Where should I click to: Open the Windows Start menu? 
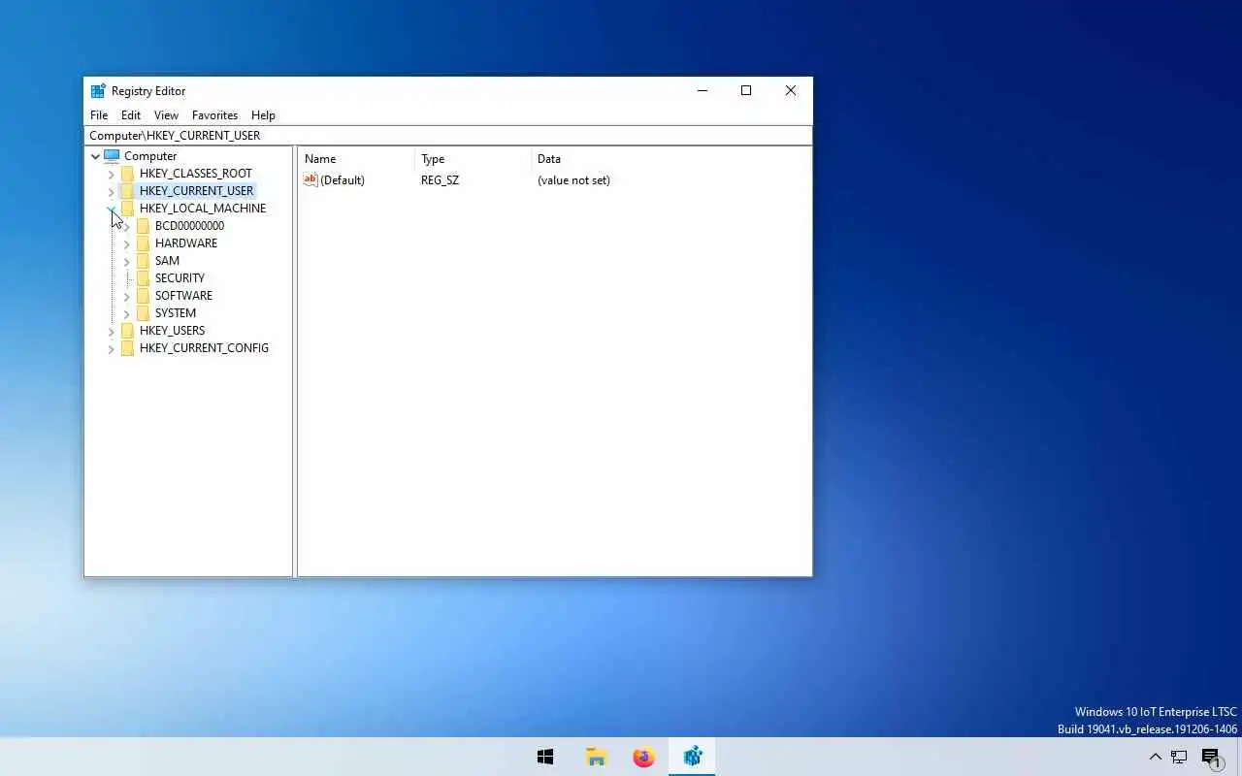tap(545, 757)
